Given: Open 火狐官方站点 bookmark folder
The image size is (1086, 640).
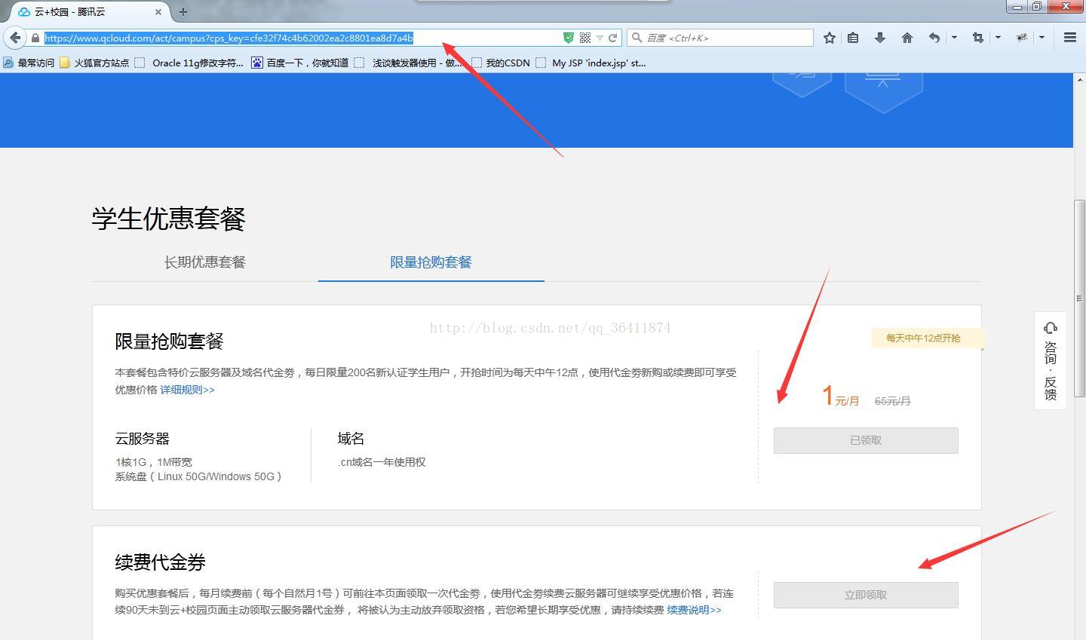Looking at the screenshot, I should coord(94,63).
